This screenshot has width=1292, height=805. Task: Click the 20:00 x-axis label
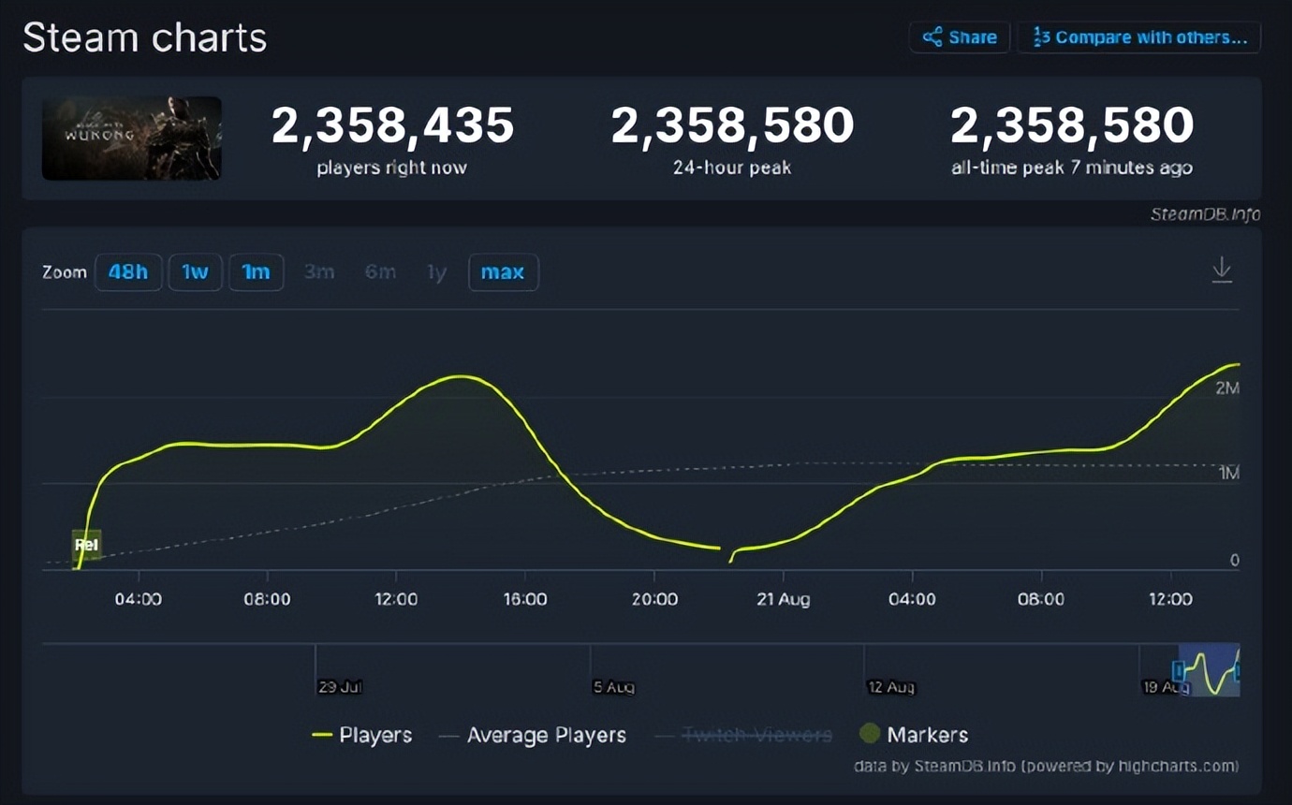tap(654, 599)
